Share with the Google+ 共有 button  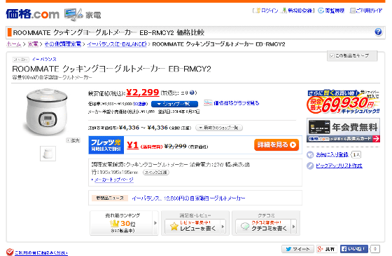point(327,249)
